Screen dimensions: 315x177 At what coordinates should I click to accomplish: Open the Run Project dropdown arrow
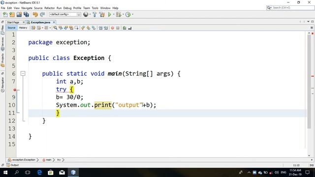tap(114, 14)
